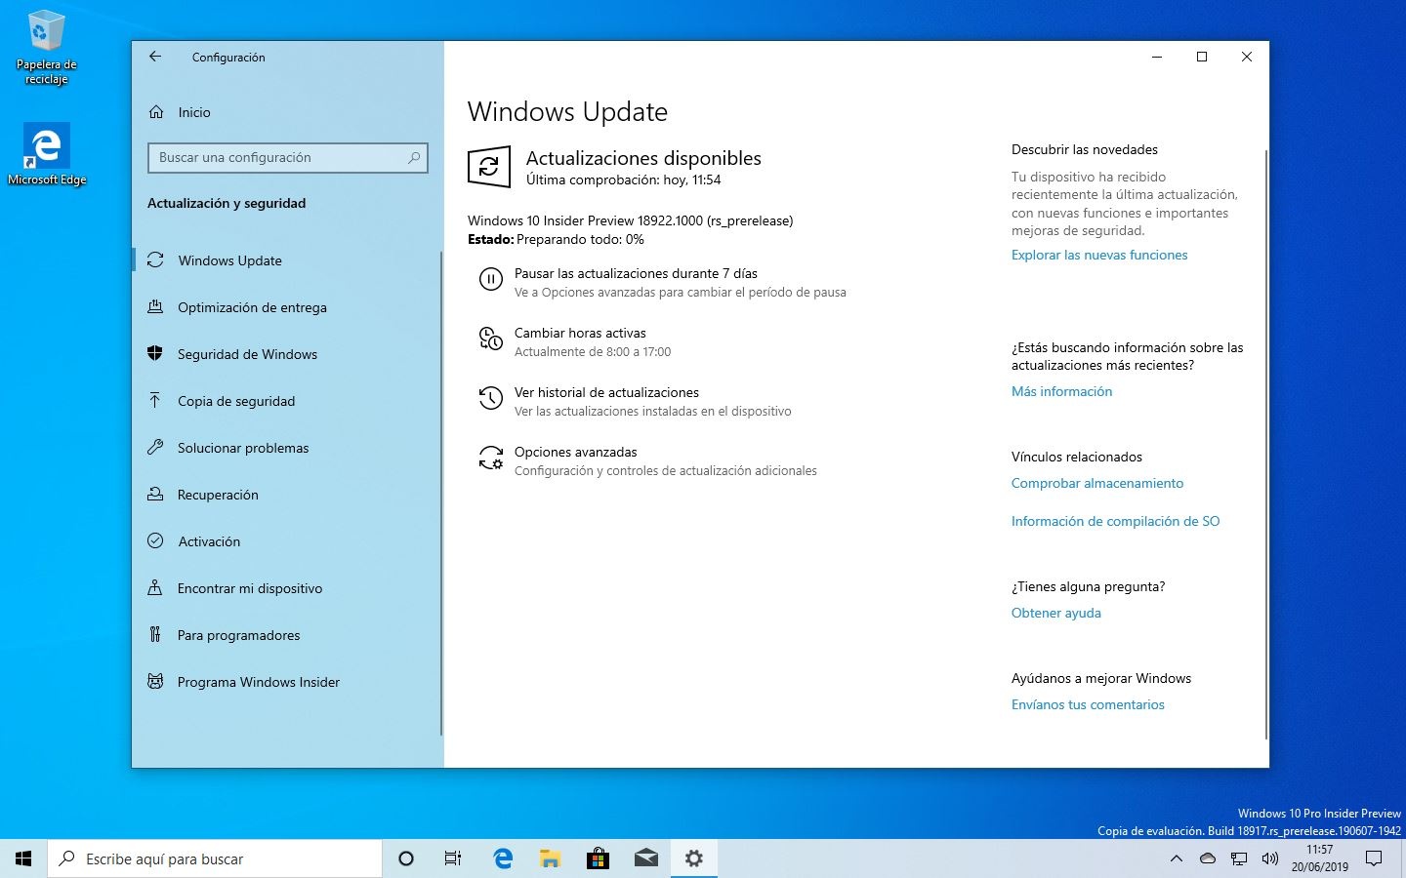Open the Start menu
This screenshot has width=1406, height=878.
[23, 858]
